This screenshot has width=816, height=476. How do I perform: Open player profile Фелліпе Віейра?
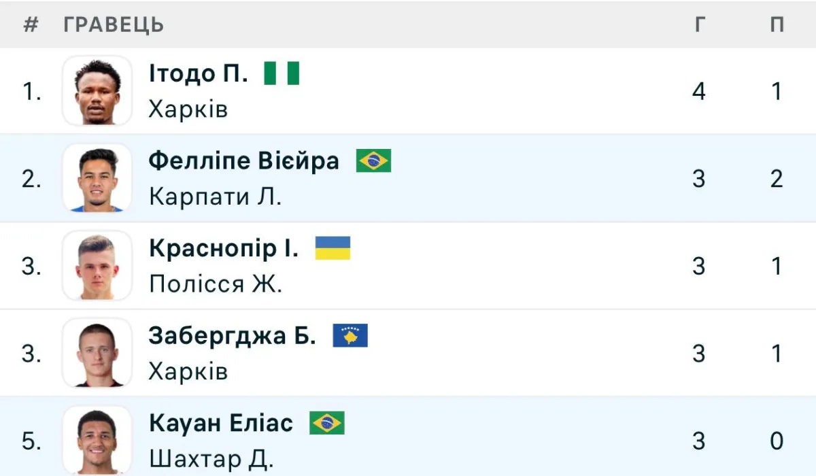244,161
